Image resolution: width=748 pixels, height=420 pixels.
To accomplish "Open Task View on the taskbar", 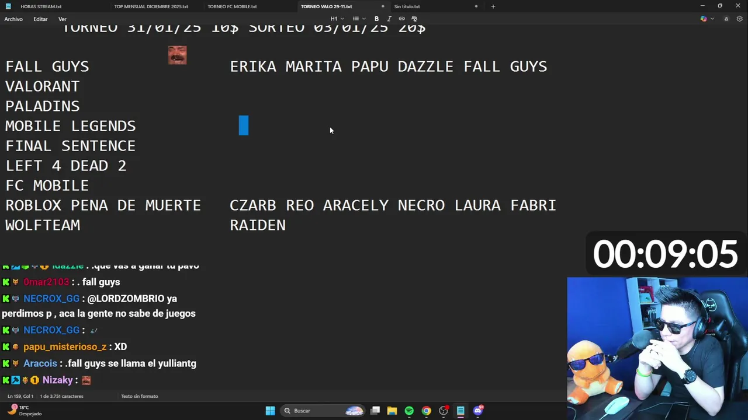I will tap(375, 411).
